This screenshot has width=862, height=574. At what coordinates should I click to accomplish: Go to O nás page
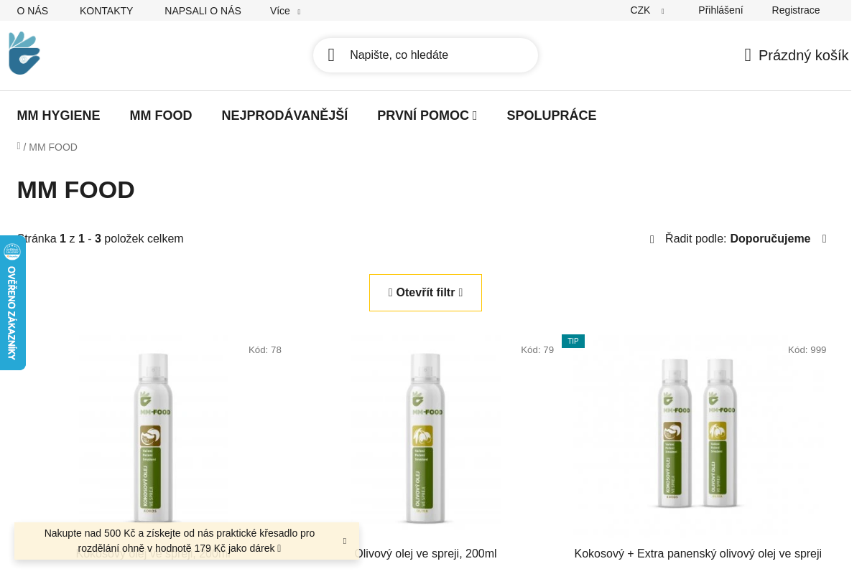pos(32,11)
